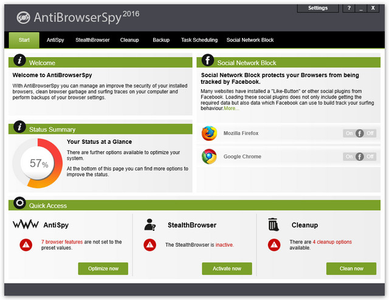
Task: Click the Your Status at a Glance heading
Action: coord(99,142)
